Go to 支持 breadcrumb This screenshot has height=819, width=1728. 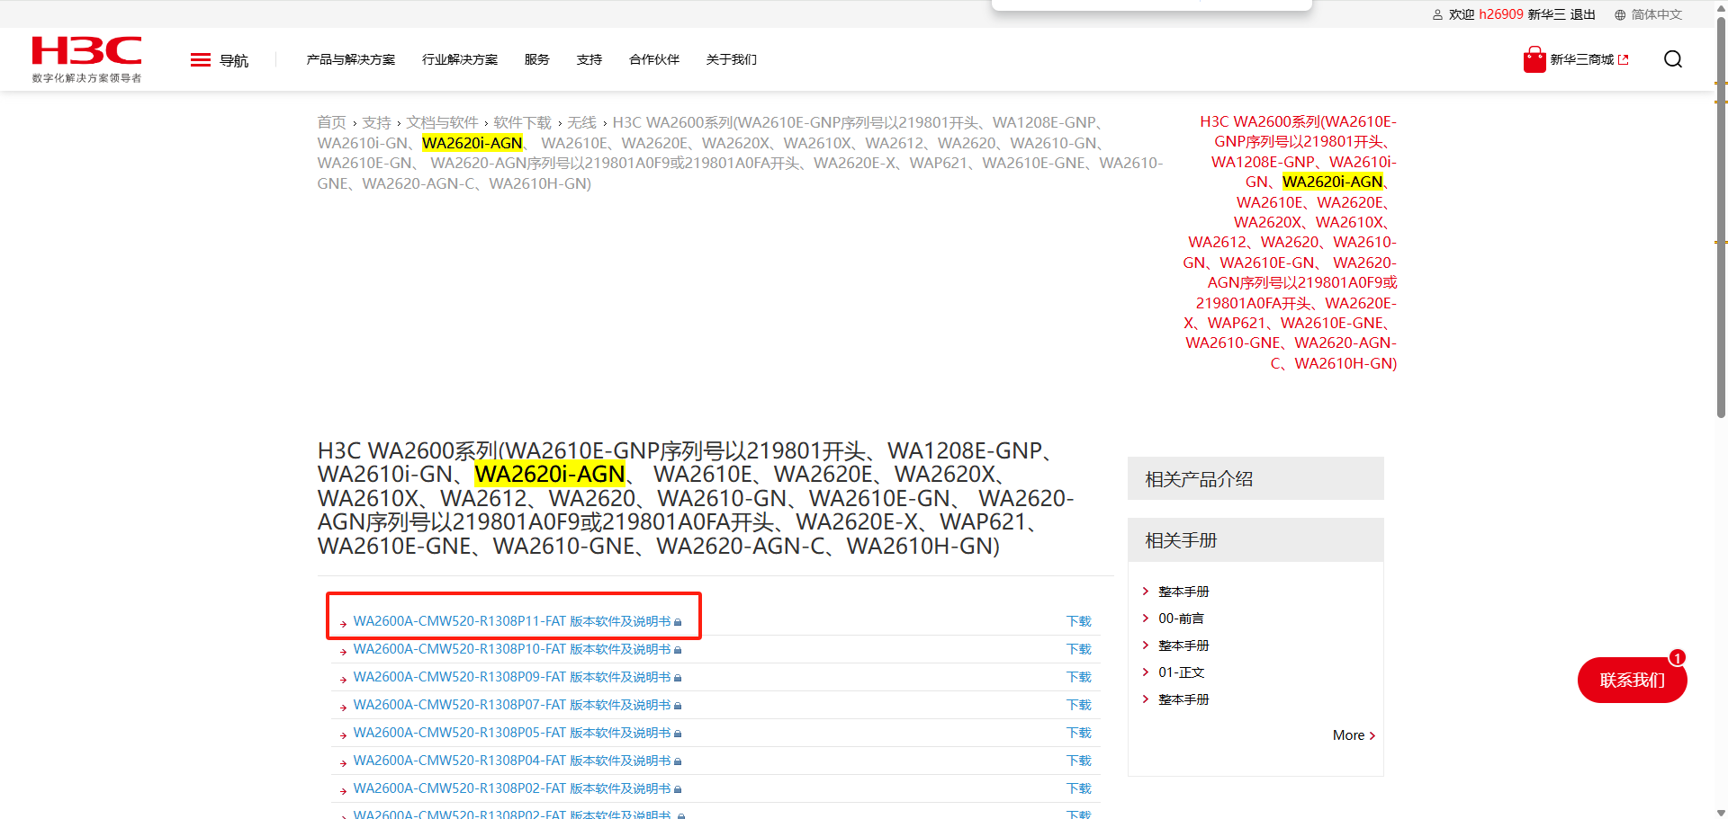376,122
